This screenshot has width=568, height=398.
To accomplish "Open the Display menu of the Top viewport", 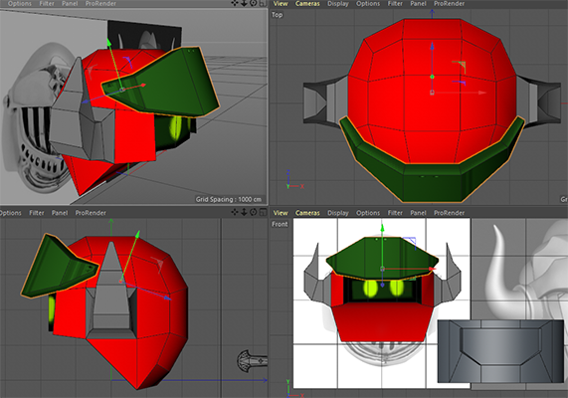I will pos(338,4).
